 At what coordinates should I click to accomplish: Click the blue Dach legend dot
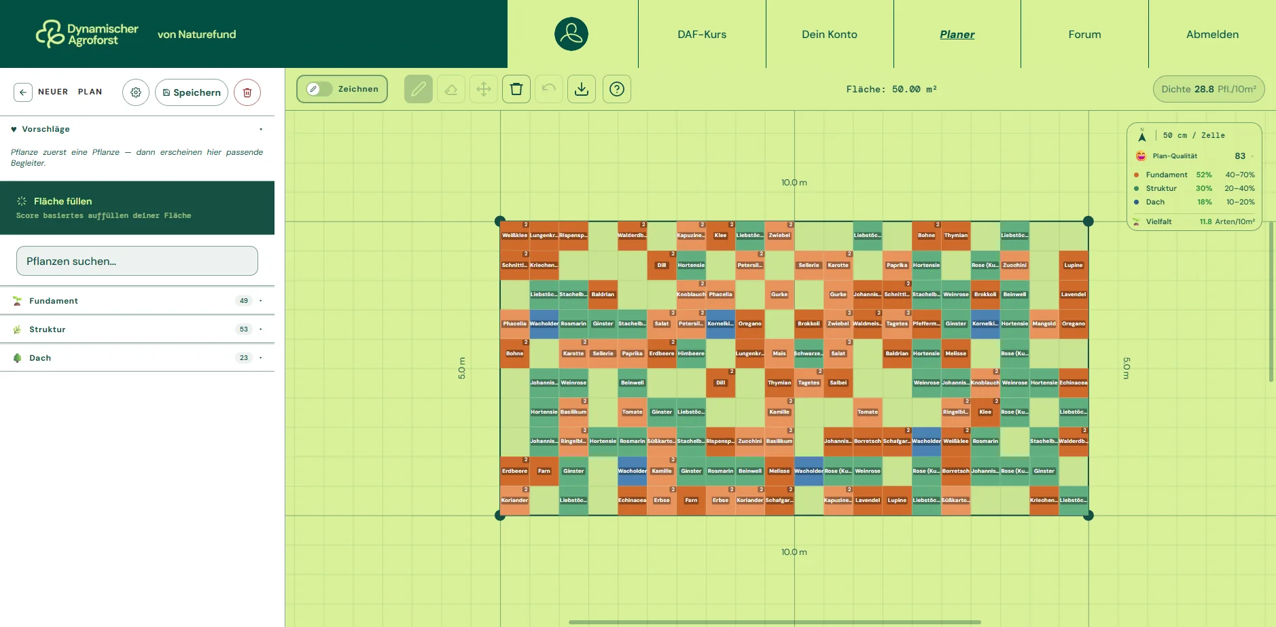(x=1136, y=202)
